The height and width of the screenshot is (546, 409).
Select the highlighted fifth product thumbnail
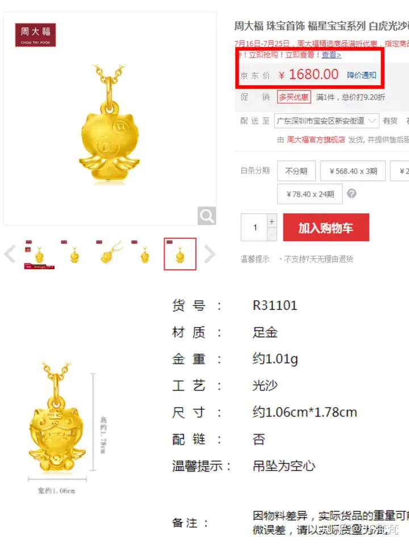(180, 254)
